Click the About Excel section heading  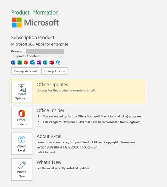point(49,136)
